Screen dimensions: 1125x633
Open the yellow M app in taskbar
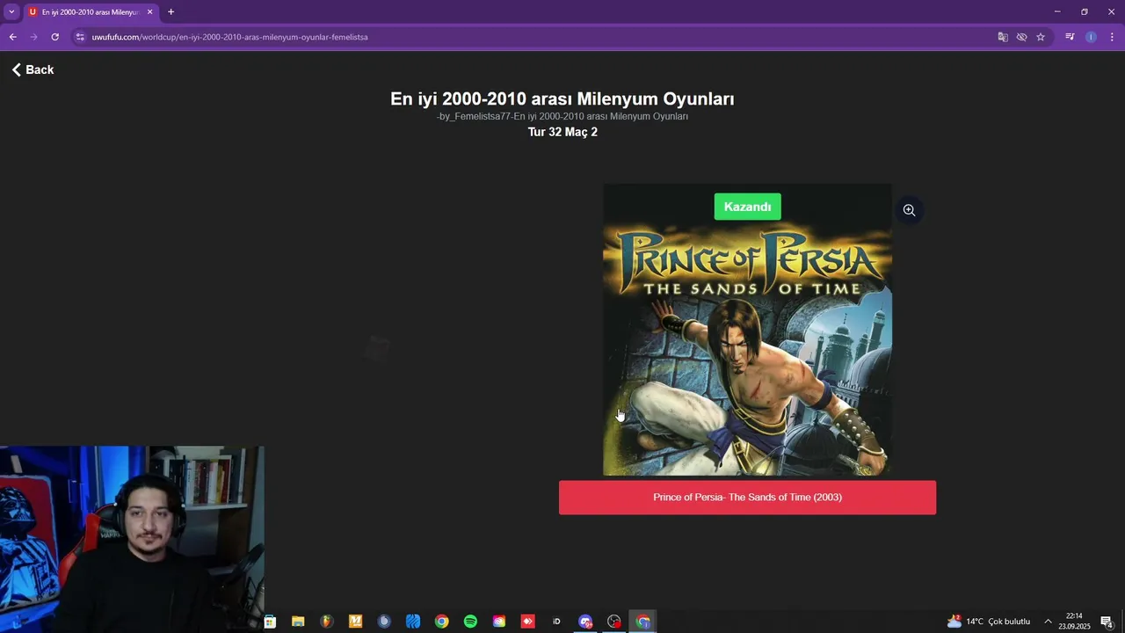click(355, 622)
